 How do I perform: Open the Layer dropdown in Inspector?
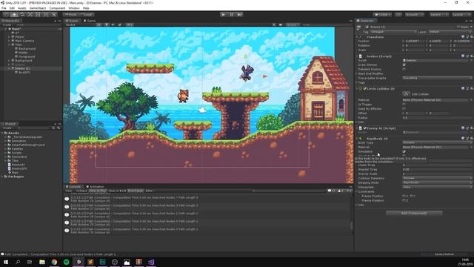pyautogui.click(x=450, y=31)
